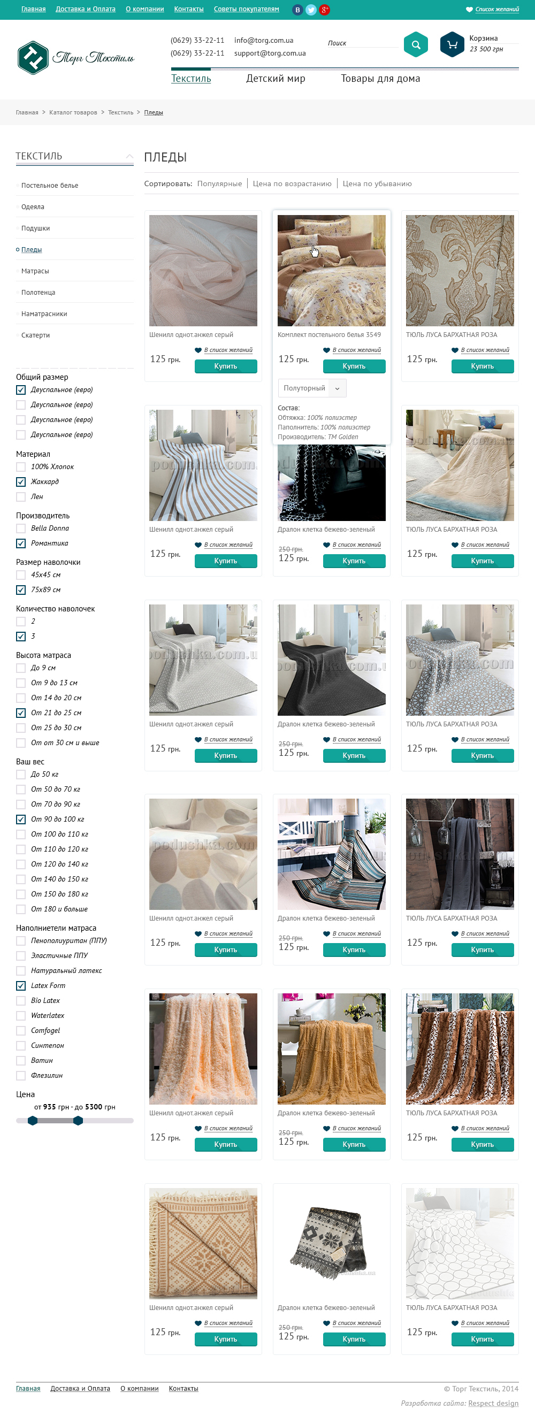Collapse the ТЕКСТИЛЬ sidebar section chevron
The height and width of the screenshot is (1417, 535).
coord(129,156)
